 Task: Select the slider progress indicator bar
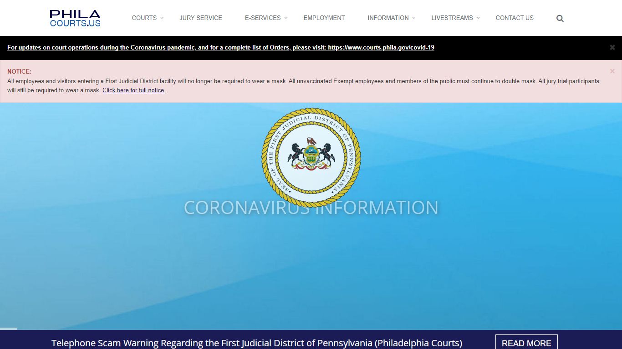coord(9,329)
